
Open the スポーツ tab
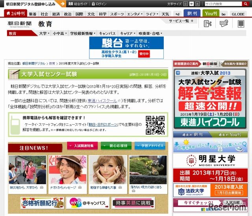click(x=117, y=14)
